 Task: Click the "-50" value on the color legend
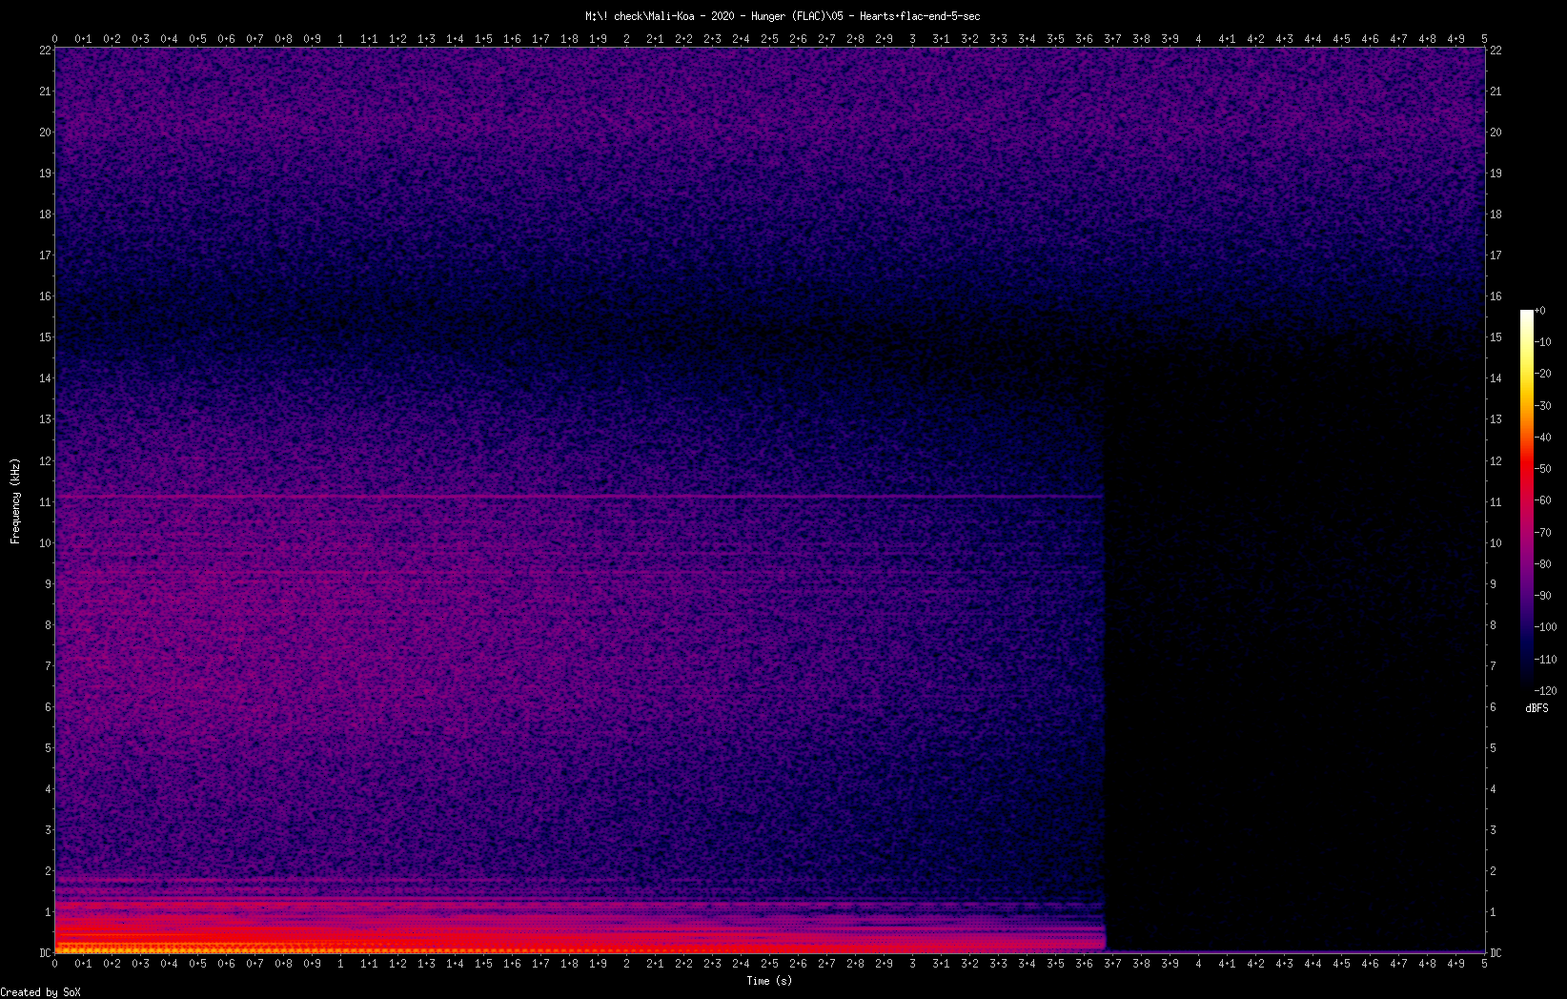point(1542,469)
